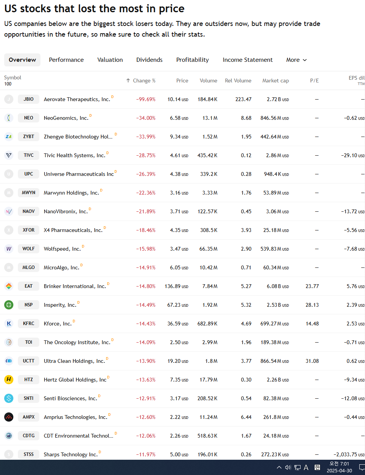Image resolution: width=365 pixels, height=475 pixels.
Task: Open the UCTT ticker badge
Action: 29,361
